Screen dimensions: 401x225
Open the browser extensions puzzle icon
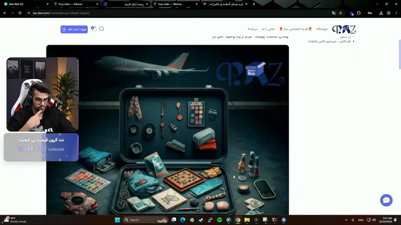coord(359,13)
